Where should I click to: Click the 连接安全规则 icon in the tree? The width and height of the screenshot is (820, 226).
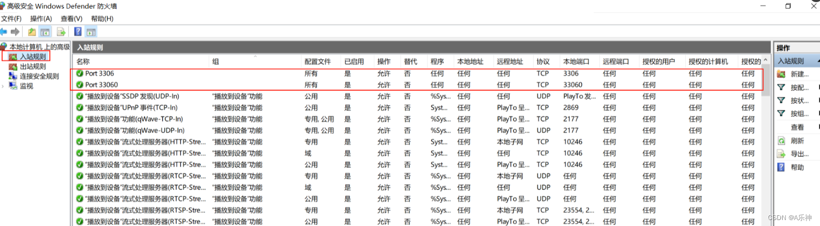point(13,76)
